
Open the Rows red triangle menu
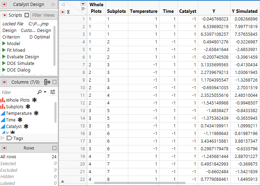[4, 148]
